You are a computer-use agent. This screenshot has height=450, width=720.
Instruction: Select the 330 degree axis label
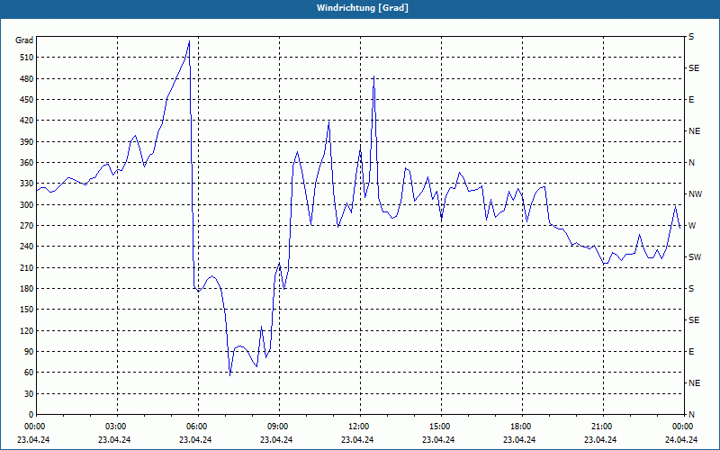point(27,184)
